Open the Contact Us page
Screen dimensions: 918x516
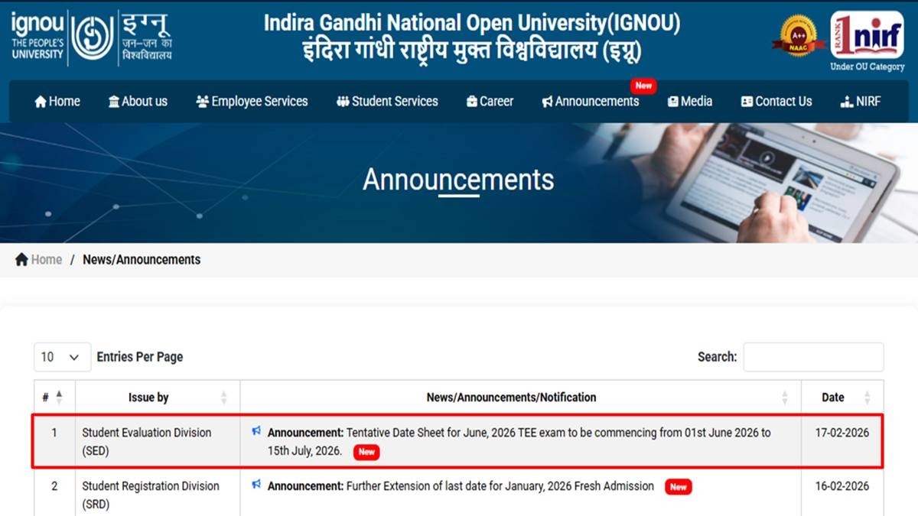(x=776, y=102)
